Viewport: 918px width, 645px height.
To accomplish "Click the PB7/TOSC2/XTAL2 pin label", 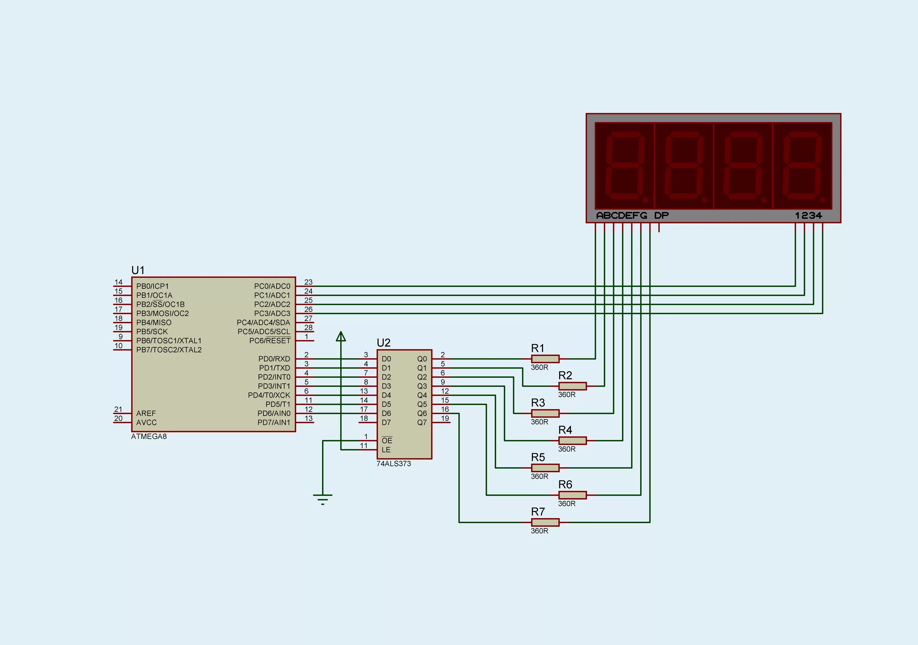I will [x=169, y=350].
